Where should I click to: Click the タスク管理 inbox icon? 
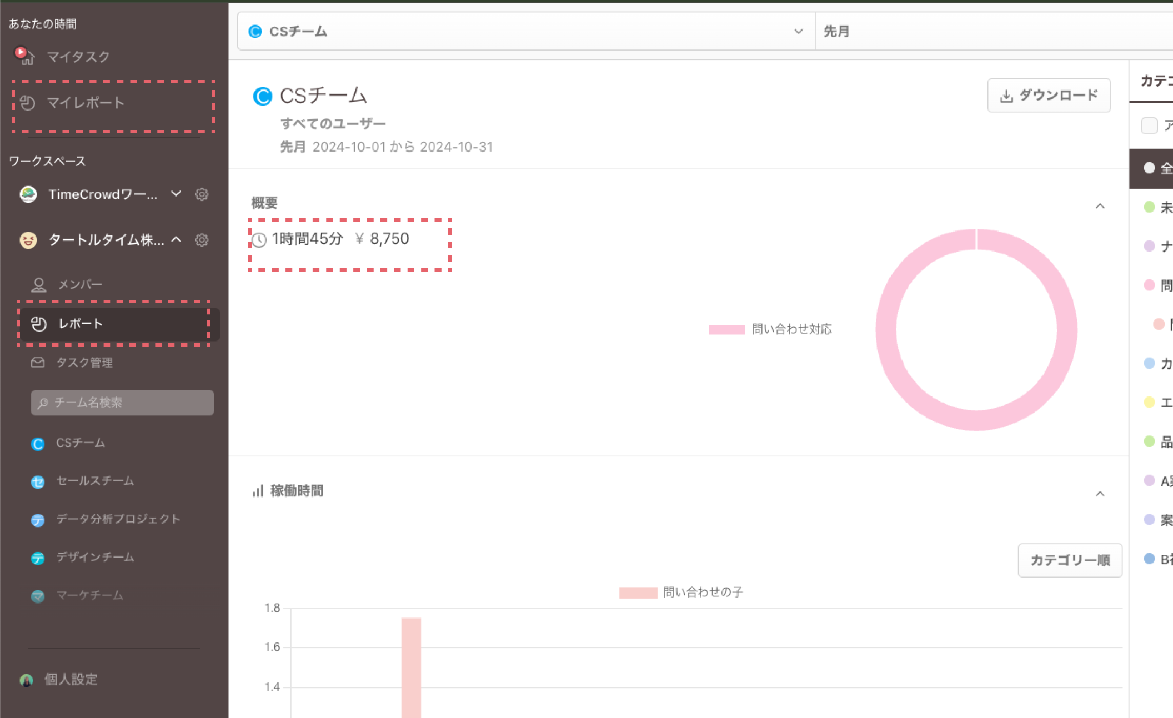(38, 363)
